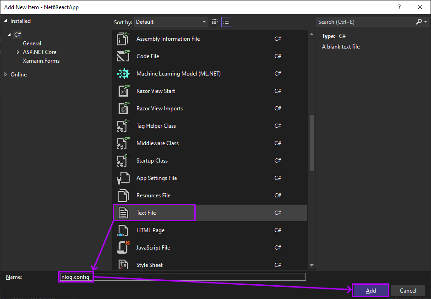Select the Style Sheet template
Viewport: 431px width, 299px height.
click(210, 265)
